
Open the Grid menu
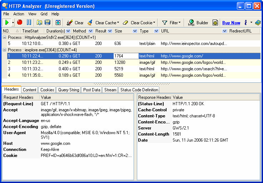(x=44, y=14)
